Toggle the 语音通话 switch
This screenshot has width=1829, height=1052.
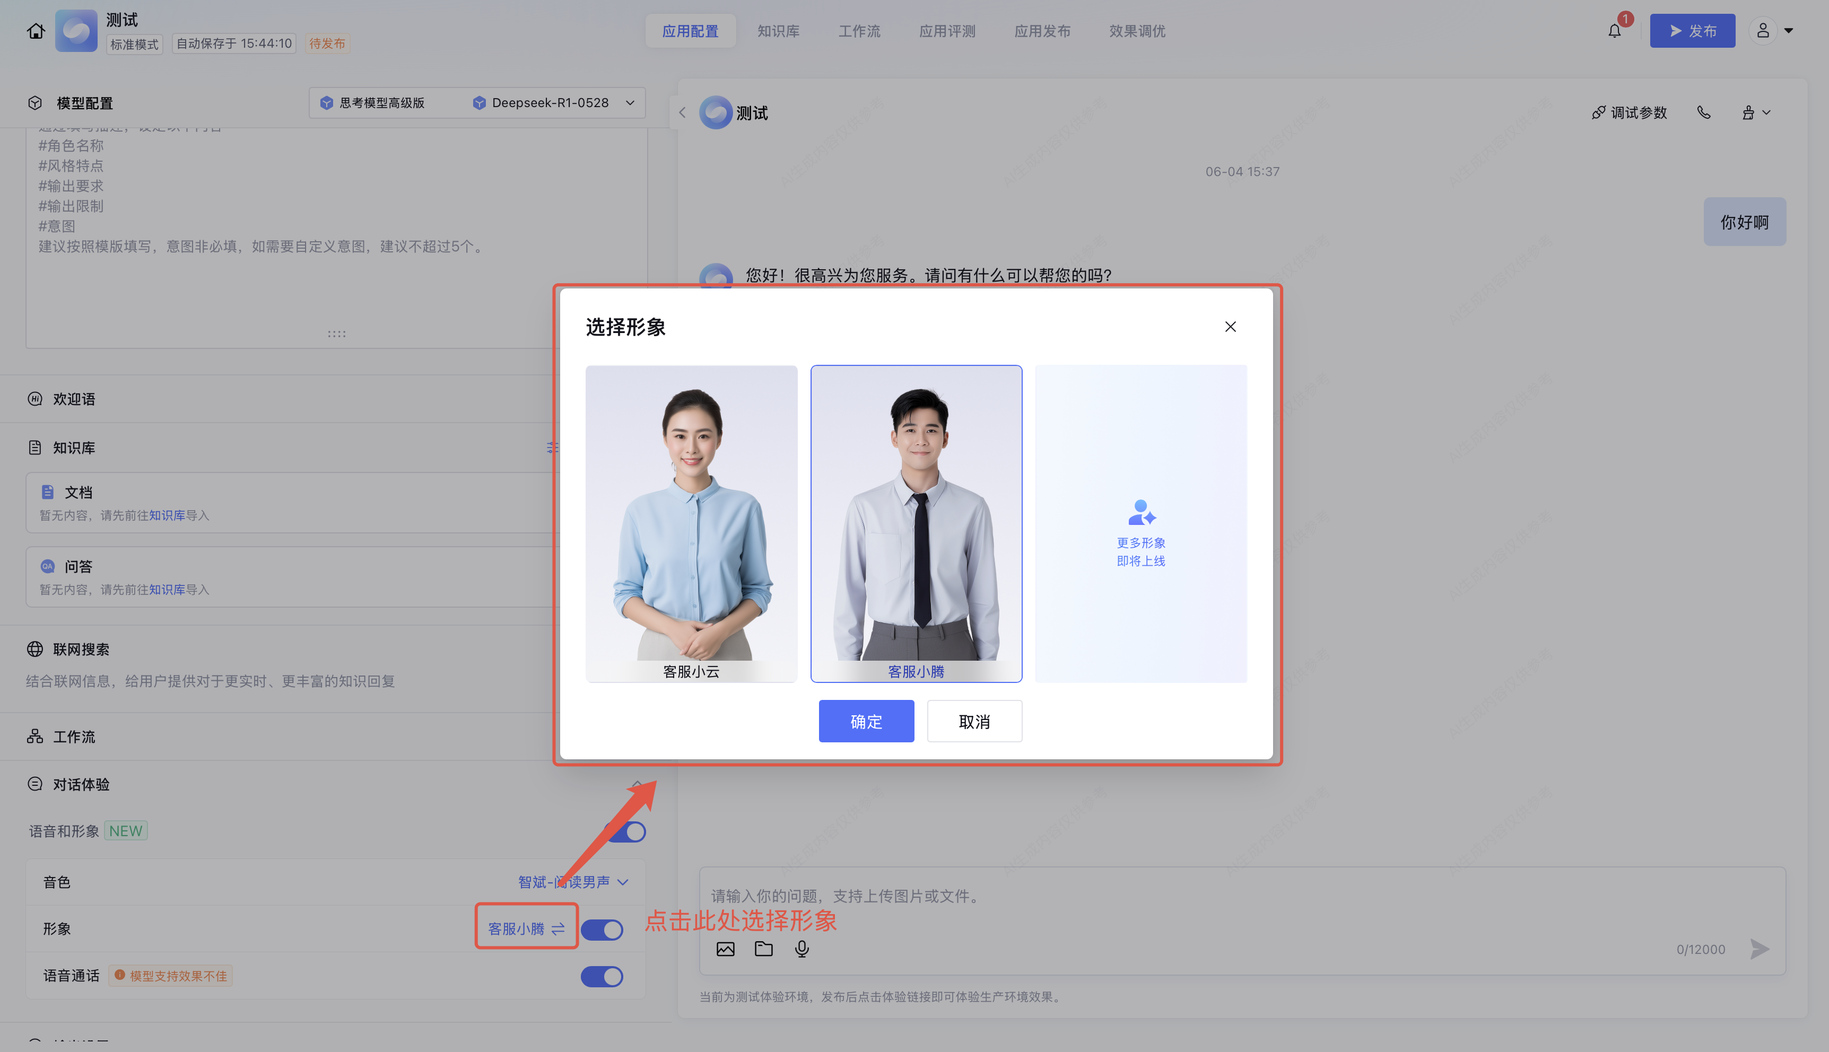(x=602, y=976)
